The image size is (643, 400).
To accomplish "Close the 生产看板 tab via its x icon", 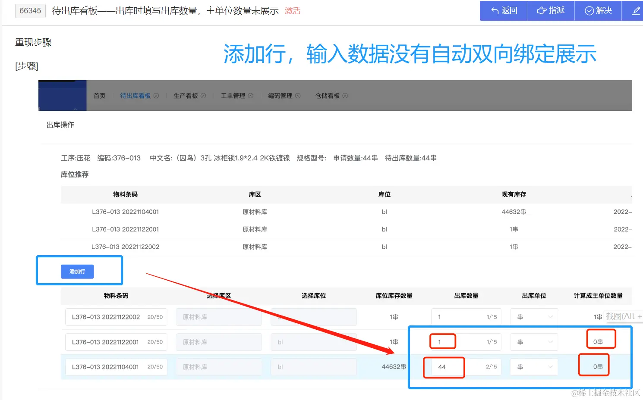I will tap(203, 96).
